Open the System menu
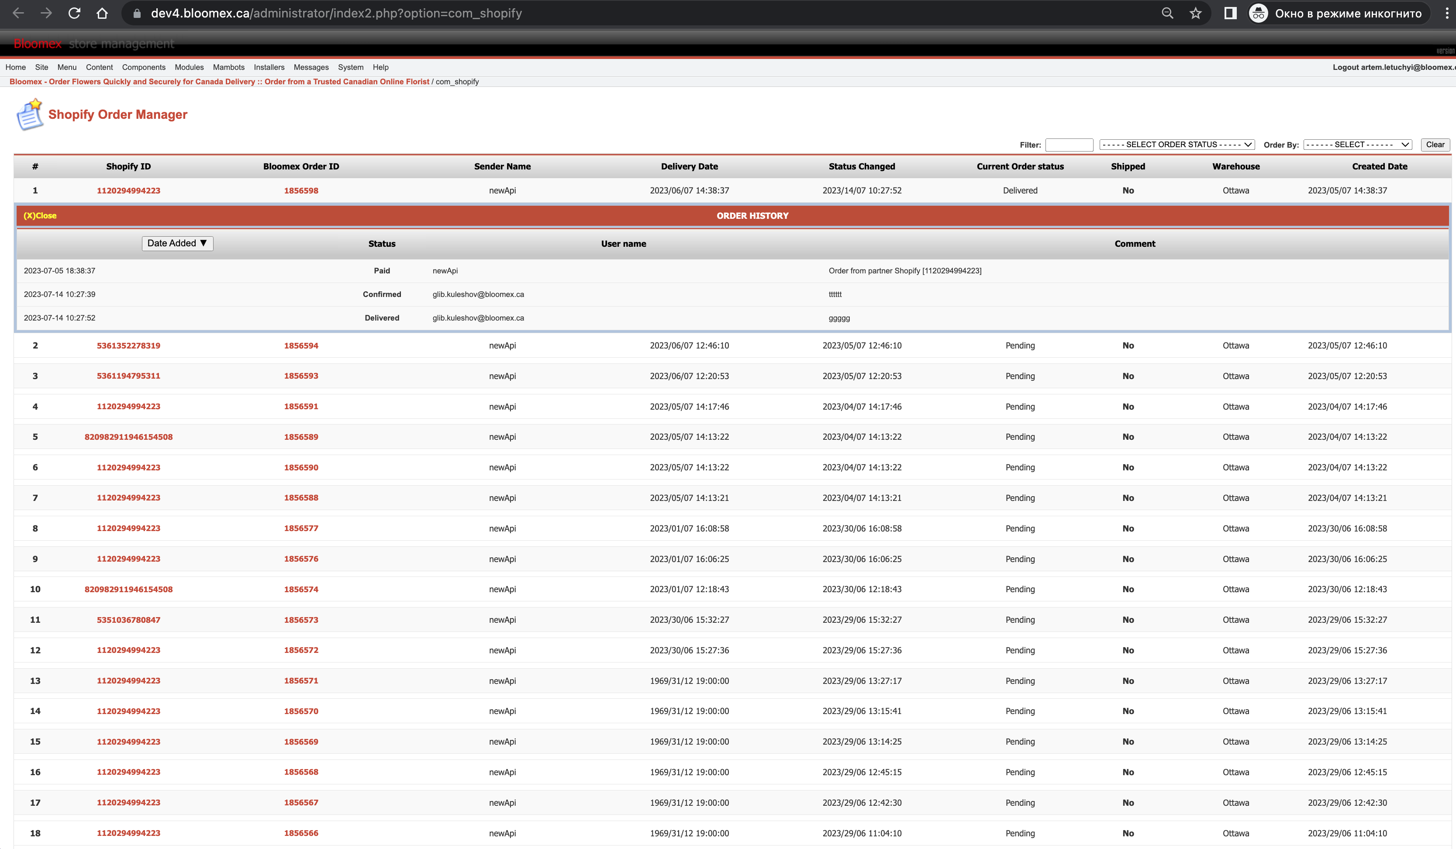Screen dimensions: 1456x849 pos(351,67)
